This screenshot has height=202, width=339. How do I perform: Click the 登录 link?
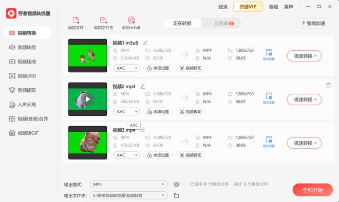coord(223,7)
